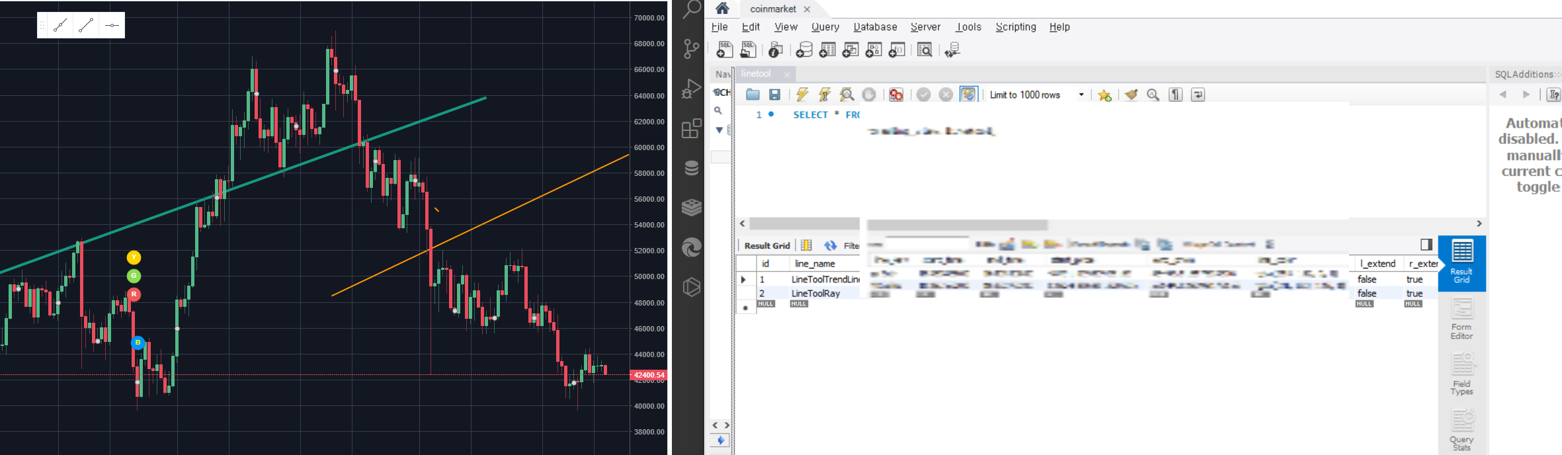
Task: Close the coinmarket connection tab
Action: 807,9
